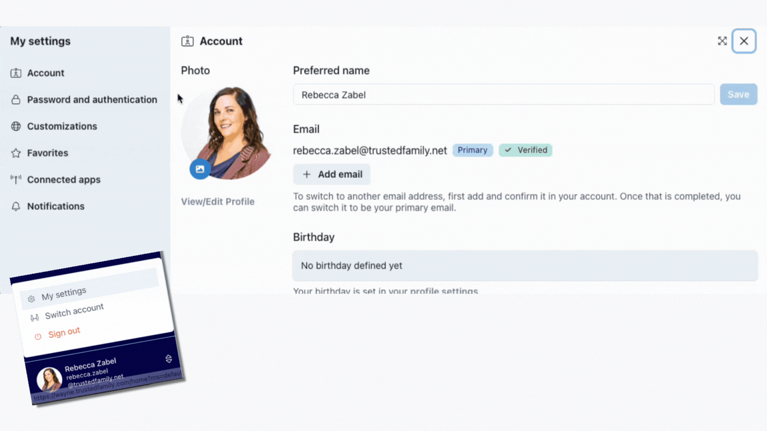Click the No birthday defined yet field
Viewport: 767px width, 431px height.
(x=525, y=265)
